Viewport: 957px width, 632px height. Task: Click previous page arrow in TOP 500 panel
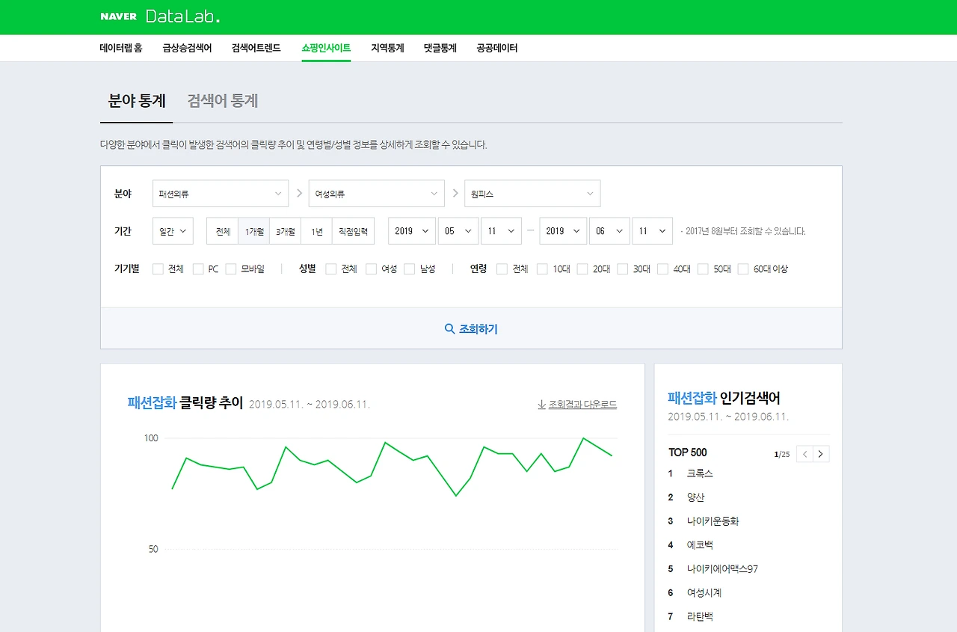[x=804, y=454]
